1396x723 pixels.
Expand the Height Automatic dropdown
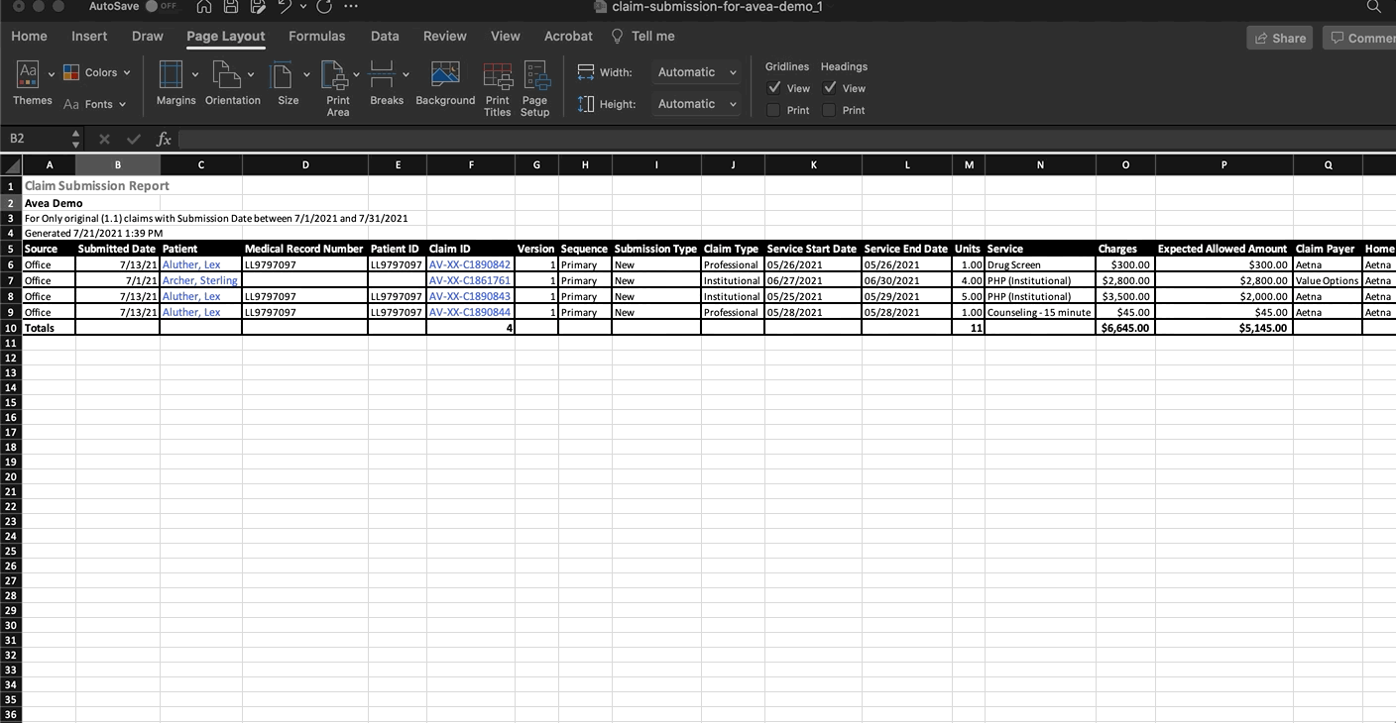(697, 104)
